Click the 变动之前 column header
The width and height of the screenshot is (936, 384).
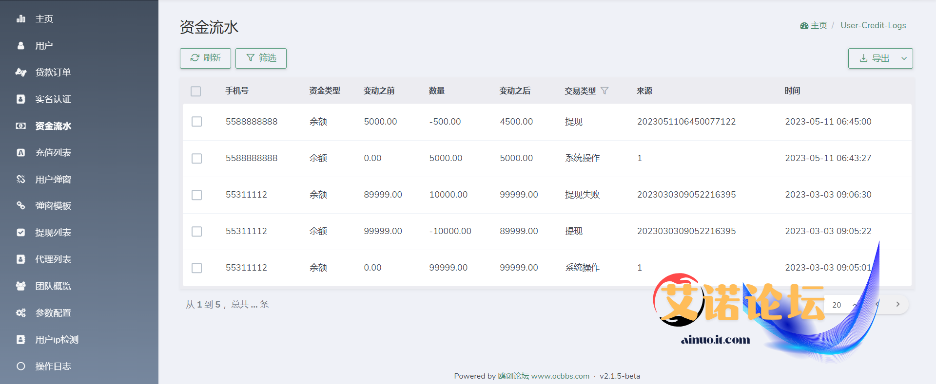pos(379,91)
